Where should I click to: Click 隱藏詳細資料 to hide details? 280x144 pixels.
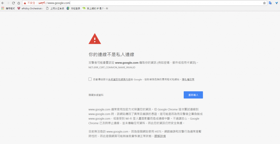click(96, 95)
